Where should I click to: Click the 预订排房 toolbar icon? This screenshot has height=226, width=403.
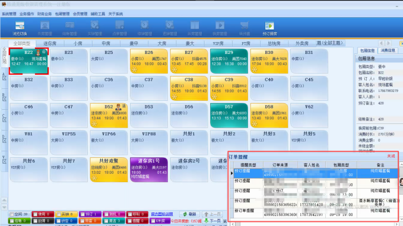tap(269, 28)
